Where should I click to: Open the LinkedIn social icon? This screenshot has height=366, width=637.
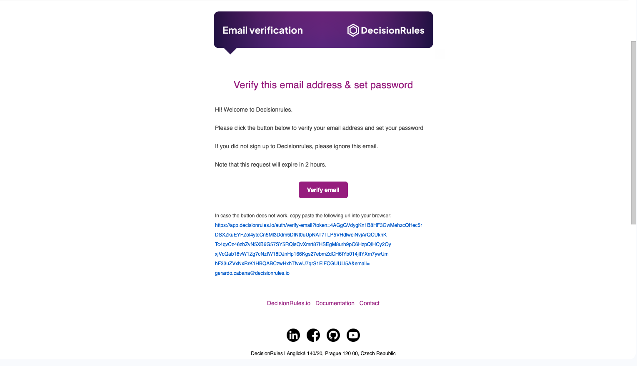[x=293, y=335]
